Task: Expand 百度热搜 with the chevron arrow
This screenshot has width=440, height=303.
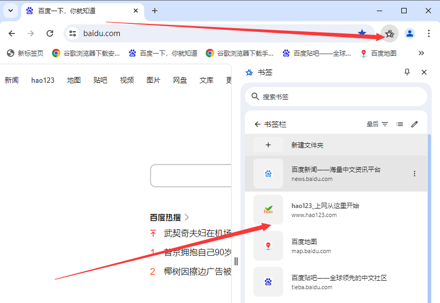Action: pyautogui.click(x=187, y=218)
